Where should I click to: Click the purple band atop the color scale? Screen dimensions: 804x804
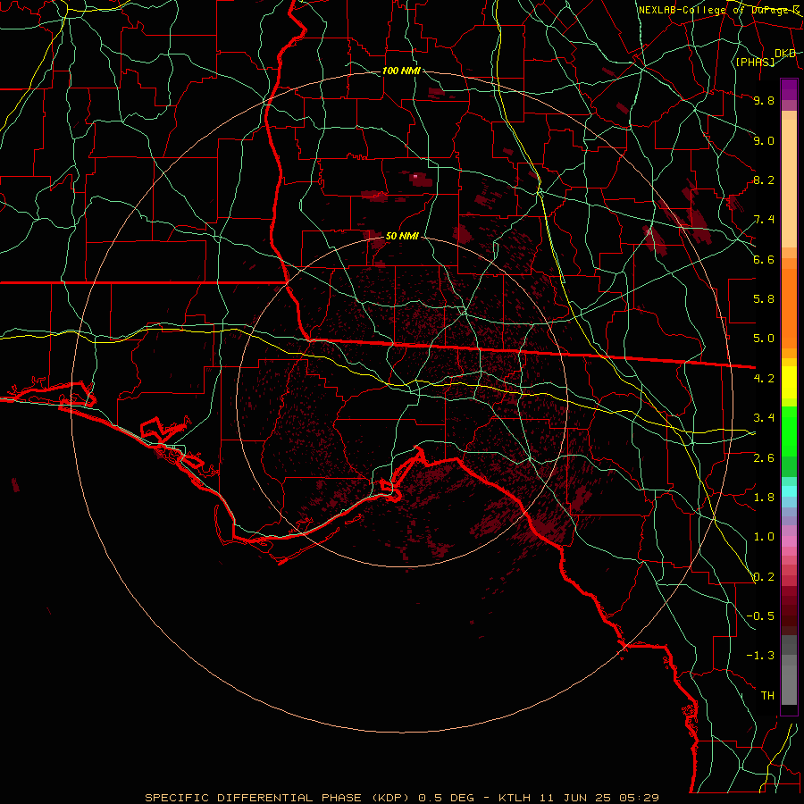coord(789,89)
